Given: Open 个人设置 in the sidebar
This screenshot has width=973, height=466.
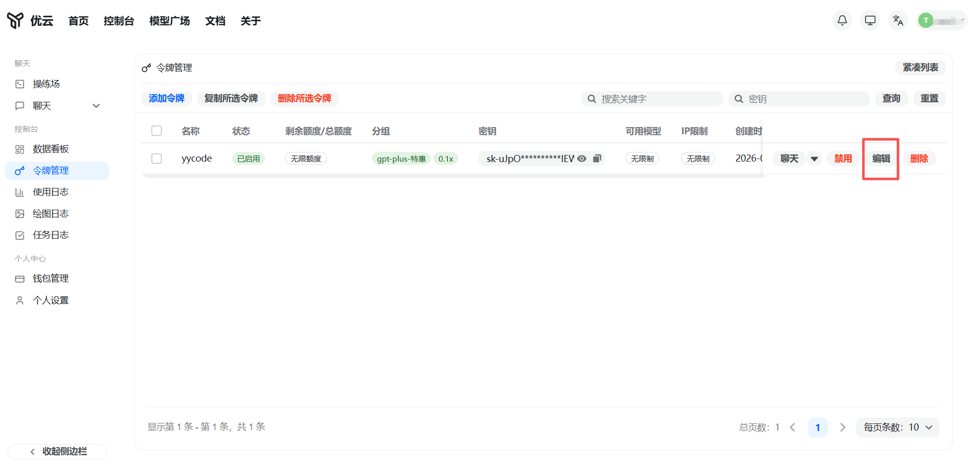Looking at the screenshot, I should (57, 300).
